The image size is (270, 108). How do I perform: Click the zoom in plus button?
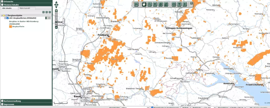[x=56, y=11]
